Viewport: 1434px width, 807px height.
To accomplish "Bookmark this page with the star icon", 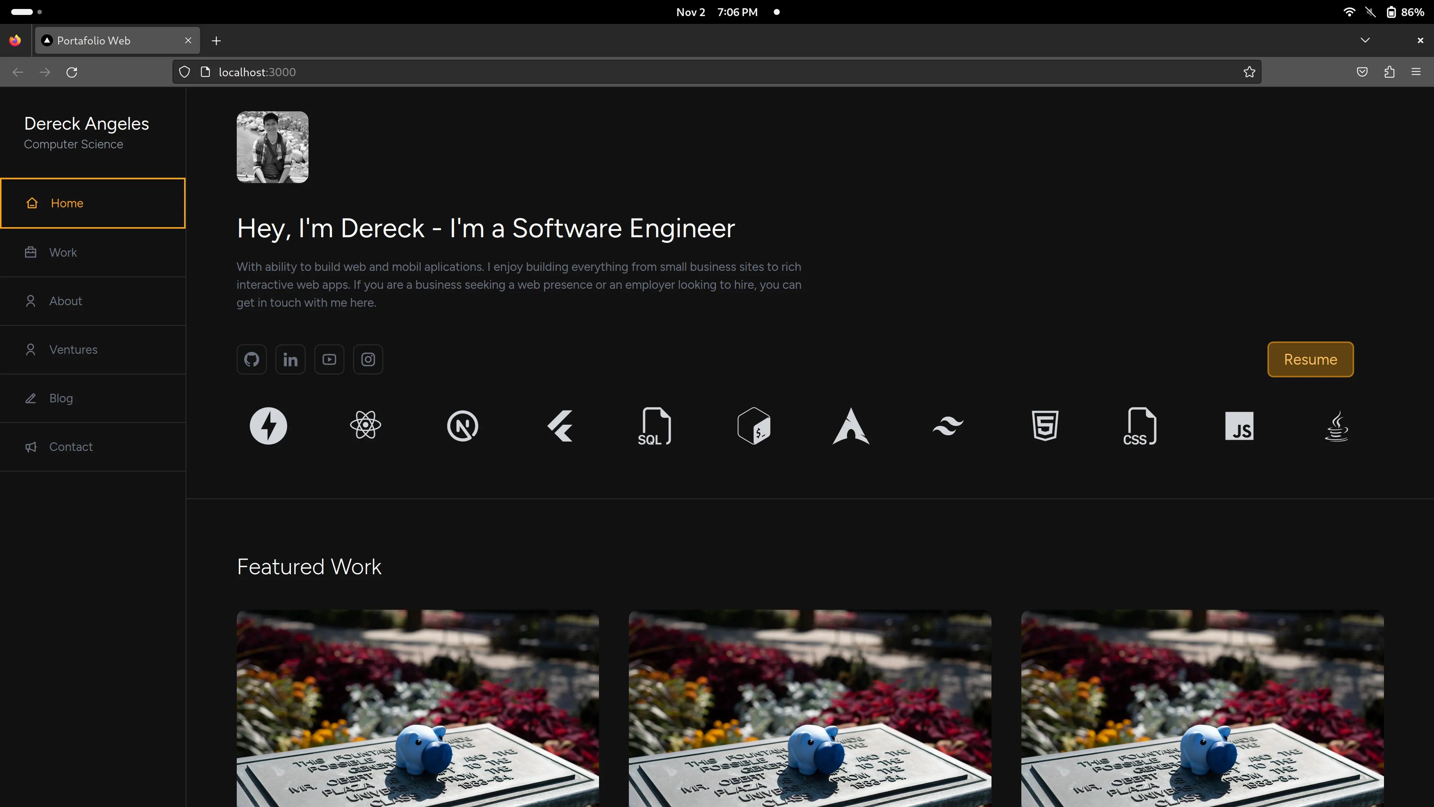I will [1249, 72].
